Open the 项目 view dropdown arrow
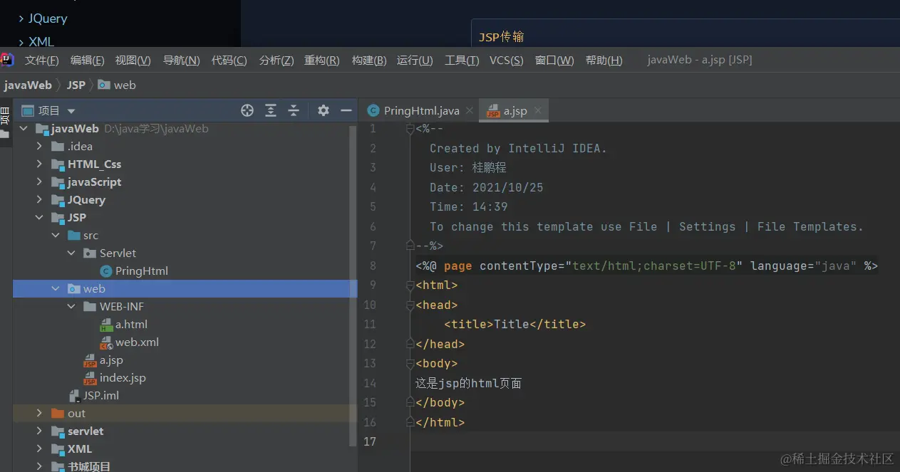The height and width of the screenshot is (472, 900). pyautogui.click(x=71, y=111)
